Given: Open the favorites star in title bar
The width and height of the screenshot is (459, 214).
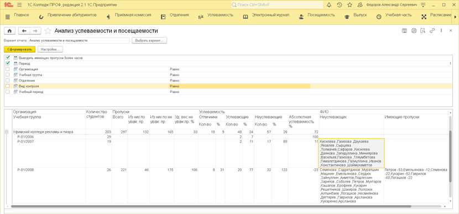Looking at the screenshot, I should [x=350, y=5].
